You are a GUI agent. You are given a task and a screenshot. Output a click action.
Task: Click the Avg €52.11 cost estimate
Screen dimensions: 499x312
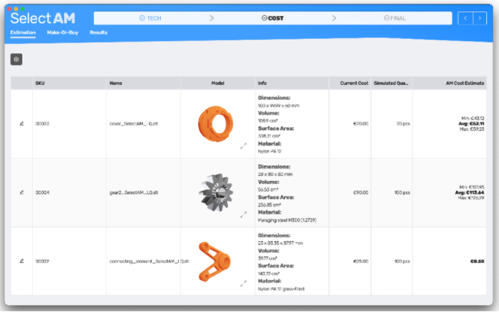pyautogui.click(x=471, y=124)
